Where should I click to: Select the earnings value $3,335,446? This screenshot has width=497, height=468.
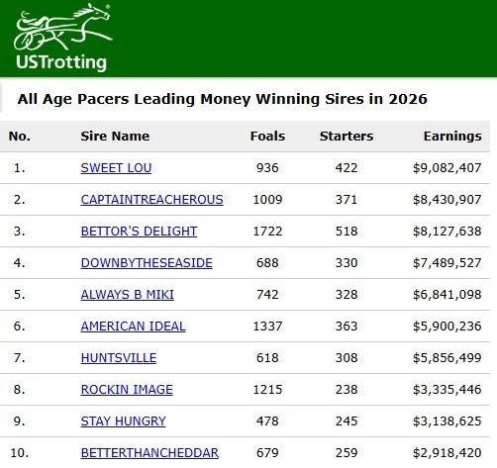447,390
